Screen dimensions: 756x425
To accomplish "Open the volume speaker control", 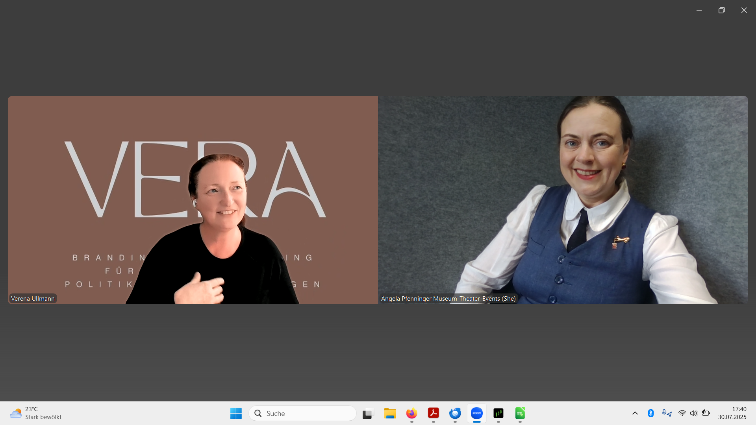I will point(693,413).
